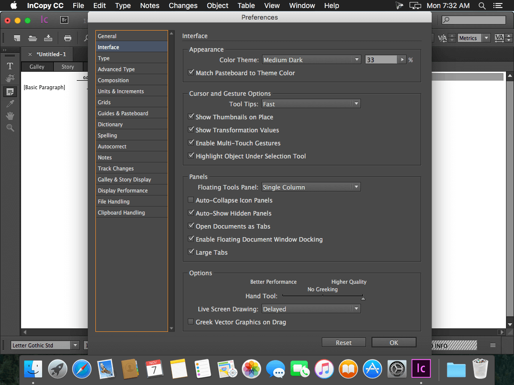Click the search field at top right
Viewport: 514px width, 385px height.
point(474,20)
